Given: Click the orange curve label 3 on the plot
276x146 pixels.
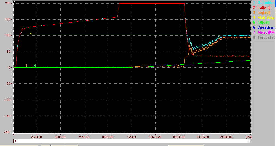Looking at the screenshot, I should point(26,66).
